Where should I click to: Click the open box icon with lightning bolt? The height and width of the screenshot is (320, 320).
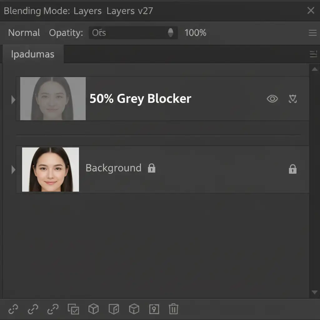coord(114,309)
